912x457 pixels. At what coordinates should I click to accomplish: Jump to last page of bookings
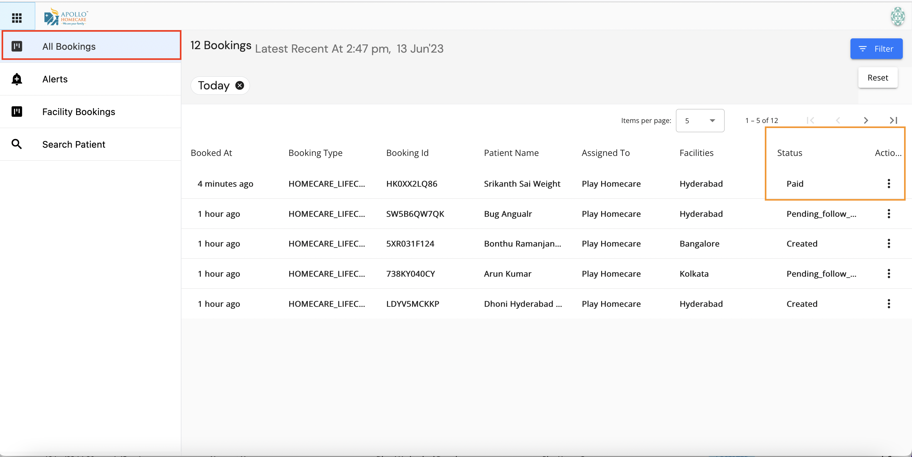click(x=893, y=121)
